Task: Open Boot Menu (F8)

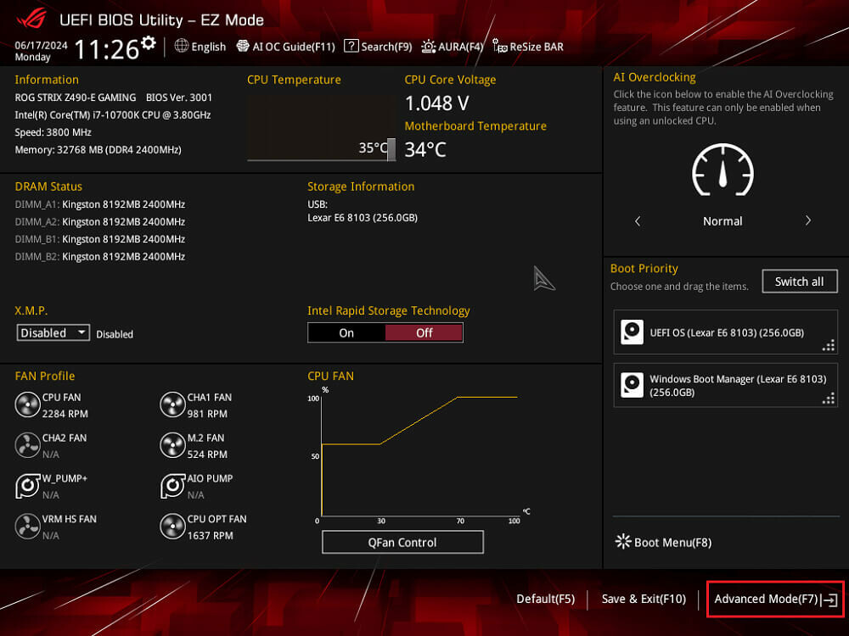Action: (664, 542)
